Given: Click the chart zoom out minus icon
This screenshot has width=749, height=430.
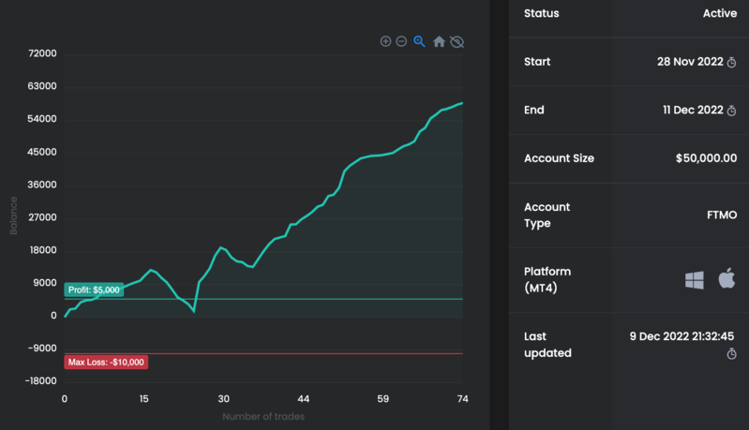Looking at the screenshot, I should point(401,41).
